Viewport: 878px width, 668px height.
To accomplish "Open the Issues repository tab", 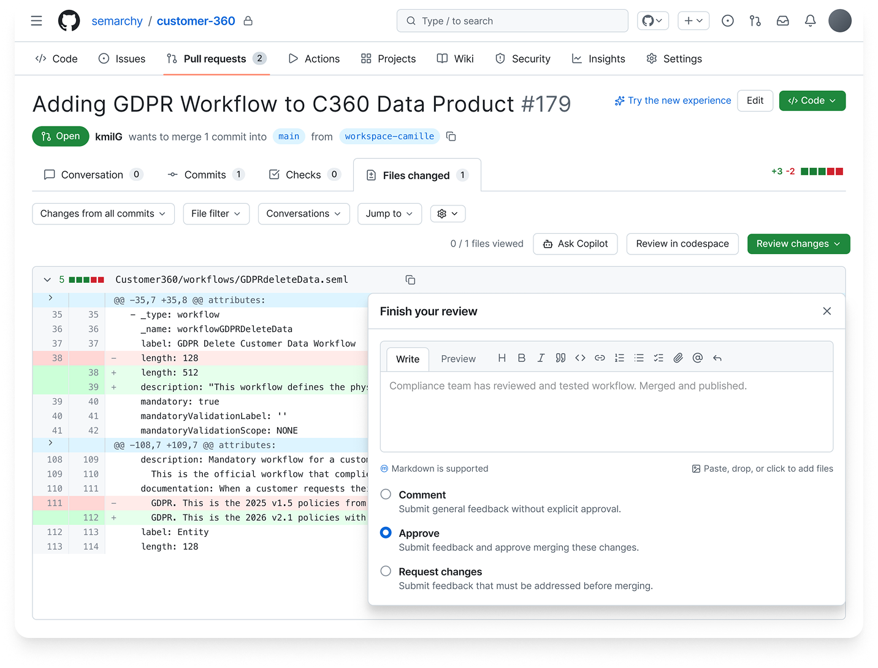I will (122, 59).
